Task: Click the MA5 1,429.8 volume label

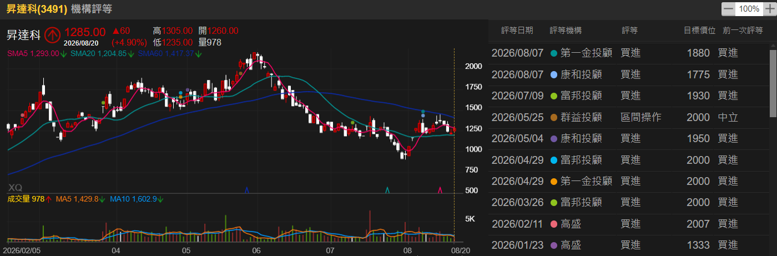Action: [x=77, y=198]
